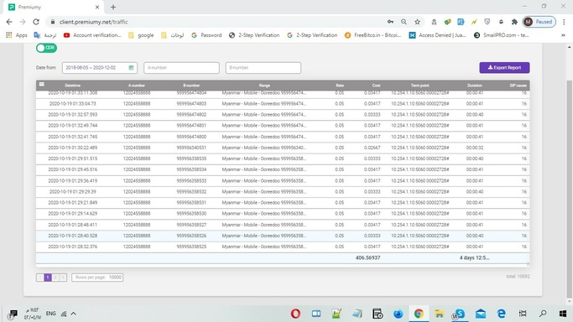
Task: Open the google bookmarks folder
Action: 141,35
